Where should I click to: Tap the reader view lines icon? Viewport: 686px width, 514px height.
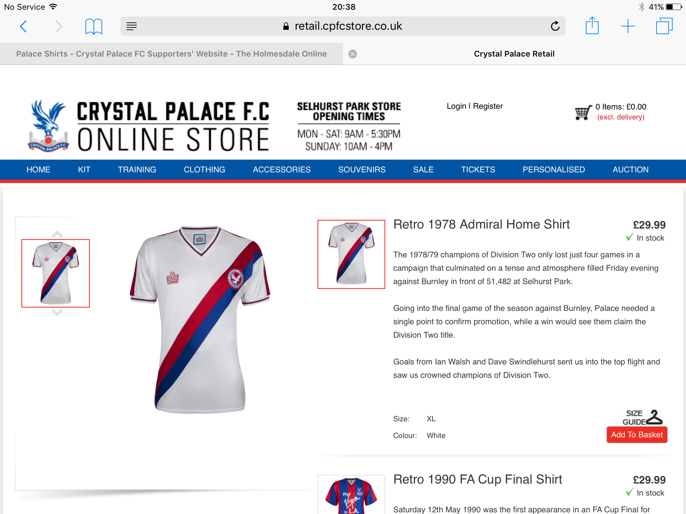pos(132,26)
